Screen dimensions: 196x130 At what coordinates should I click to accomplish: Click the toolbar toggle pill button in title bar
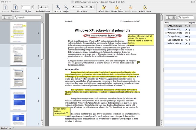click(193, 2)
